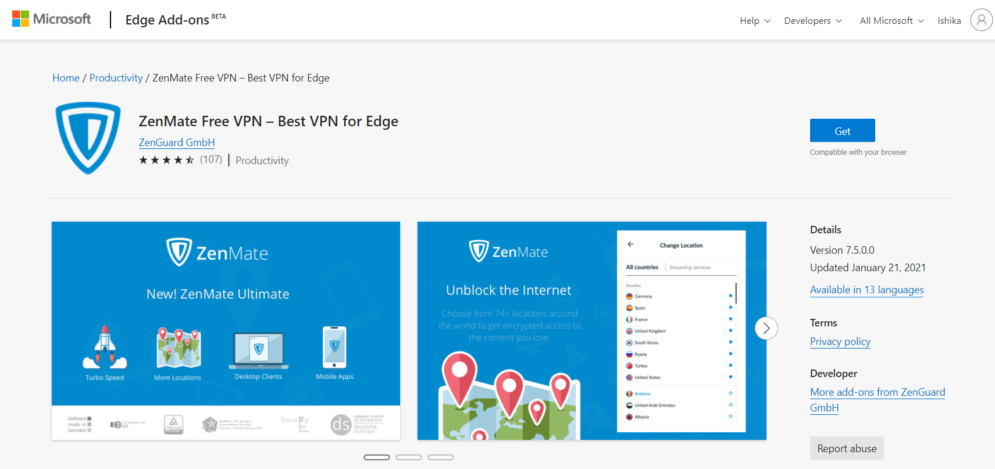Toggle favorite star next to Turkey
995x469 pixels.
click(x=731, y=365)
